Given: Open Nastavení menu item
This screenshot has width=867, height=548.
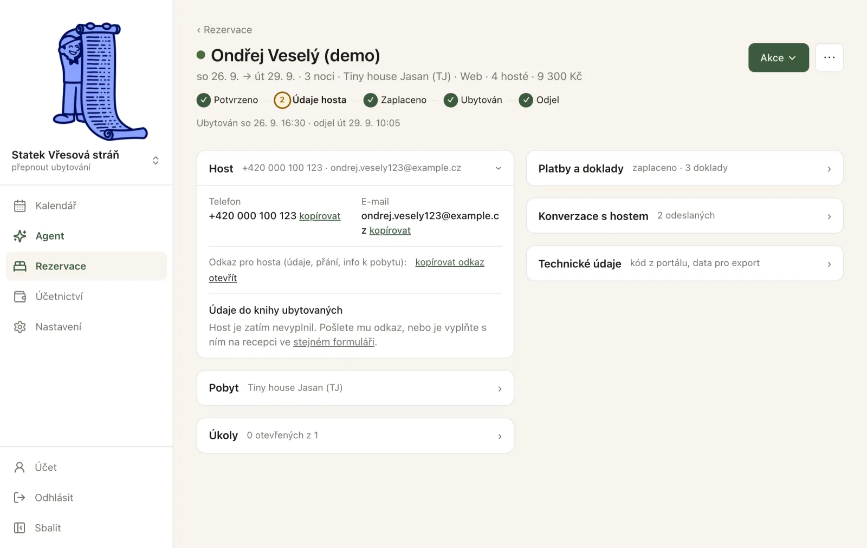Looking at the screenshot, I should [x=86, y=327].
